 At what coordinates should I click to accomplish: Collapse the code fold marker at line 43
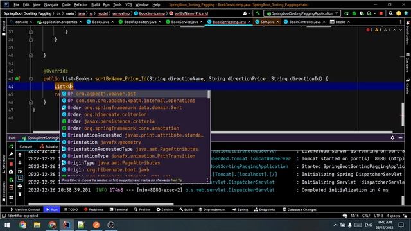(31, 78)
